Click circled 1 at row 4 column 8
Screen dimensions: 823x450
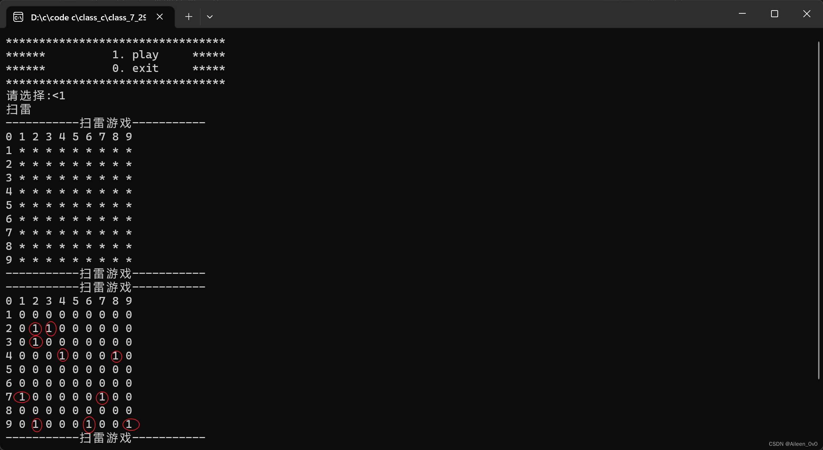pos(116,356)
